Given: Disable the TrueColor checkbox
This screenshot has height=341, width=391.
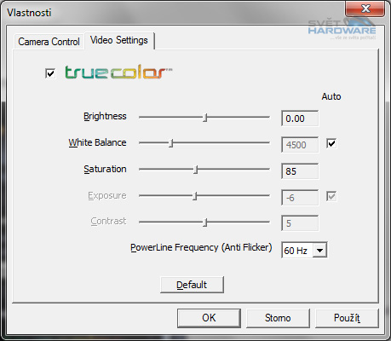Looking at the screenshot, I should tap(50, 73).
